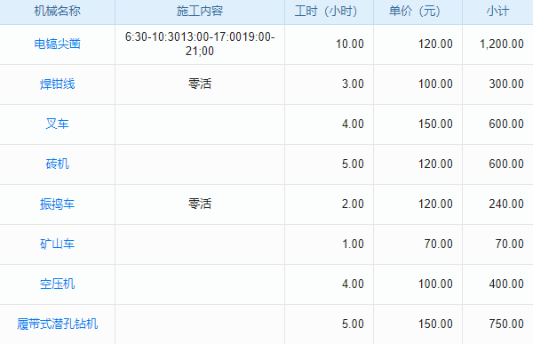Image resolution: width=533 pixels, height=344 pixels.
Task: Click the 机械名称 column header
Action: point(57,12)
